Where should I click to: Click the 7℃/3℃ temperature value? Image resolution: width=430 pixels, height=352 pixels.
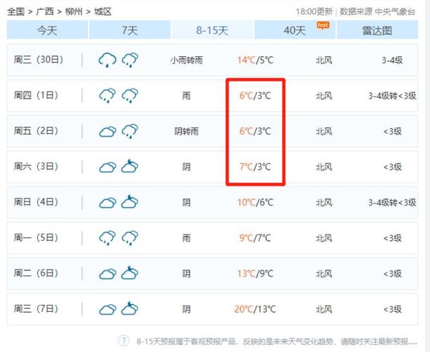click(x=255, y=167)
